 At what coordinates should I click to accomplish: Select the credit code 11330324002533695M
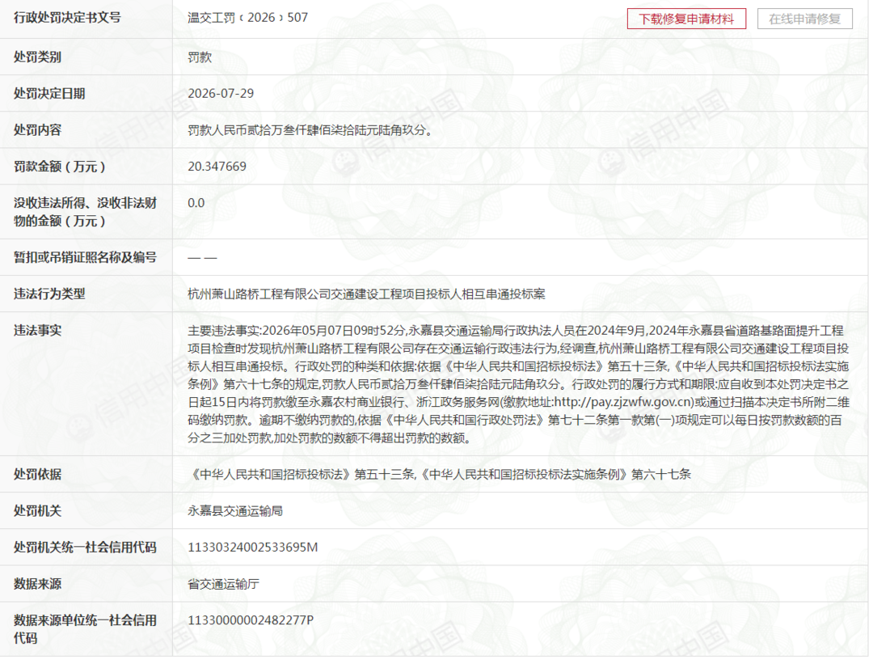[253, 548]
